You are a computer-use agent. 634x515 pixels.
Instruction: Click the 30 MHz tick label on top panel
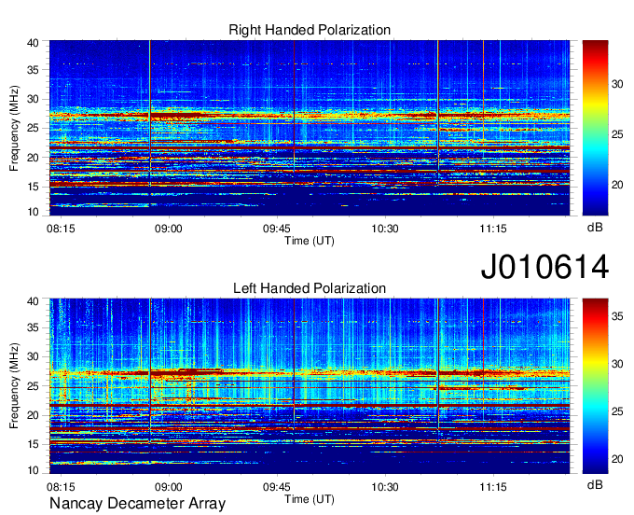click(x=33, y=99)
